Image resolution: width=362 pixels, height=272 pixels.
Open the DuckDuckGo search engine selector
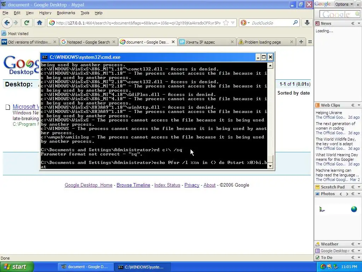tap(245, 23)
